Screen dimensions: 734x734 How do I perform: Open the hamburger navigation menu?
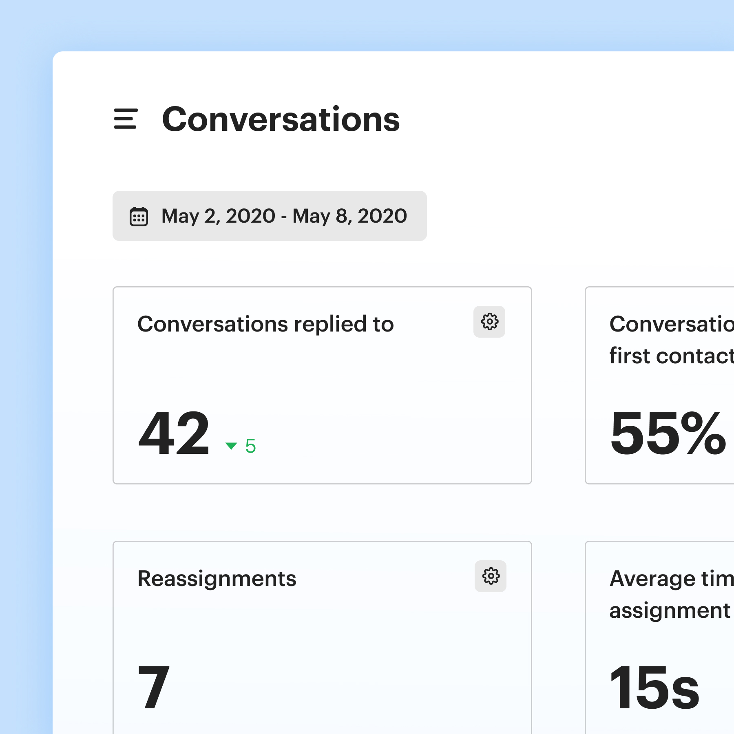point(126,119)
